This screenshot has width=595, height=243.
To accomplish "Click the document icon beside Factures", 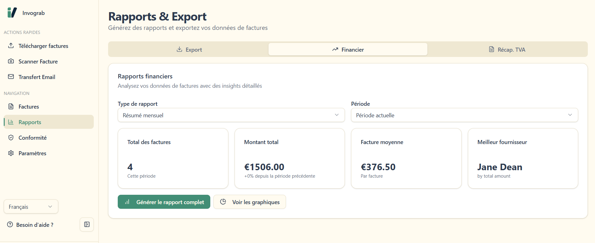I will point(11,106).
